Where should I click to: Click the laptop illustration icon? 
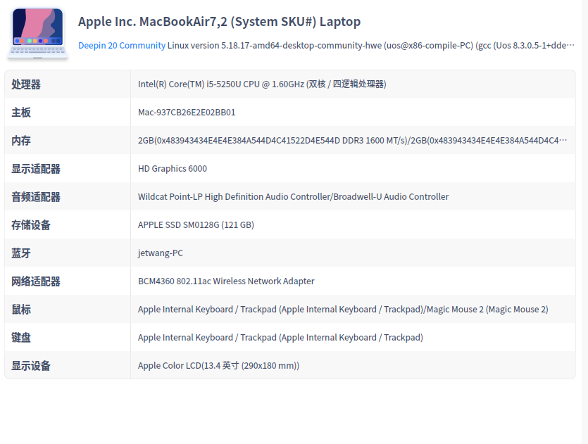37,33
